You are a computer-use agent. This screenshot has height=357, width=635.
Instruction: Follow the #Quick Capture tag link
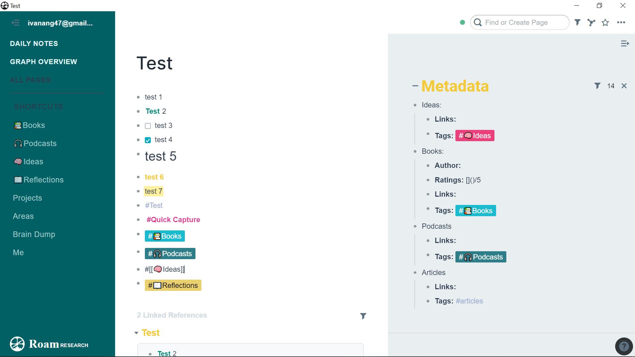pyautogui.click(x=173, y=220)
